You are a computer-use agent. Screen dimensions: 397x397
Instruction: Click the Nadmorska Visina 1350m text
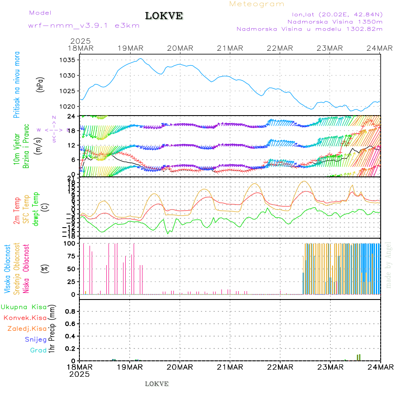click(x=335, y=21)
